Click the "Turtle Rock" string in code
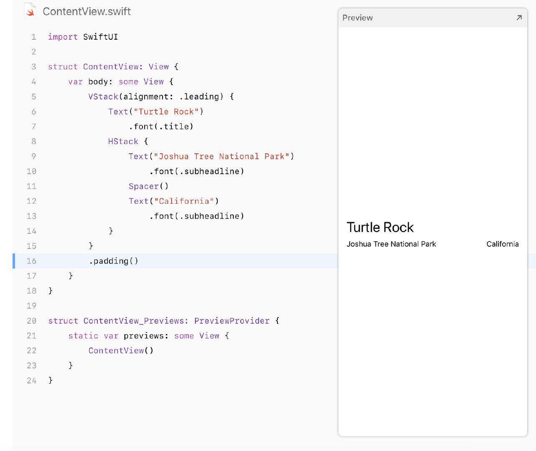Image resolution: width=536 pixels, height=451 pixels. (166, 112)
